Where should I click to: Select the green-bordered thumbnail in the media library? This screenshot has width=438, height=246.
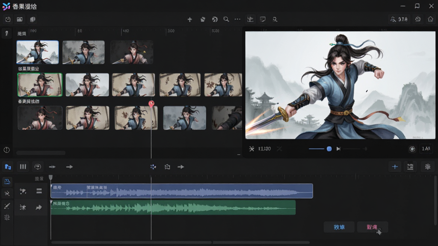coord(40,85)
